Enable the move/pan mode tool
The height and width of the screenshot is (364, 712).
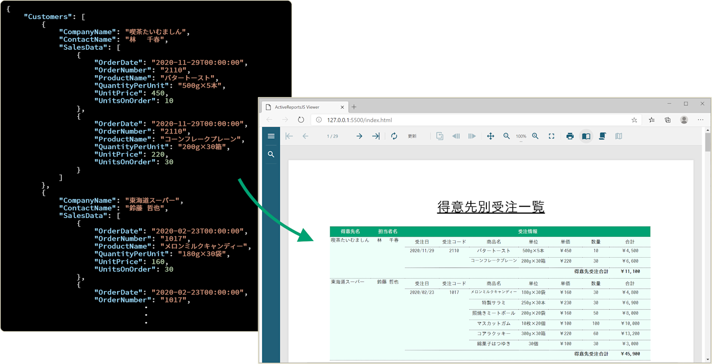tap(490, 136)
